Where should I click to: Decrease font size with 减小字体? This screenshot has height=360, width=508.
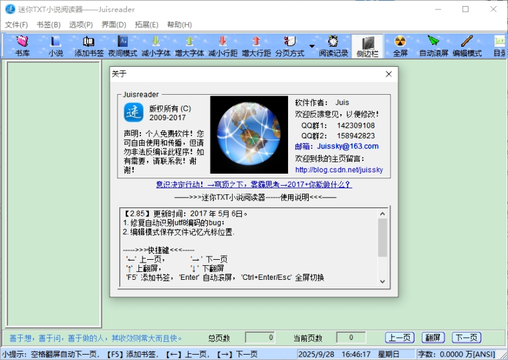coord(156,45)
